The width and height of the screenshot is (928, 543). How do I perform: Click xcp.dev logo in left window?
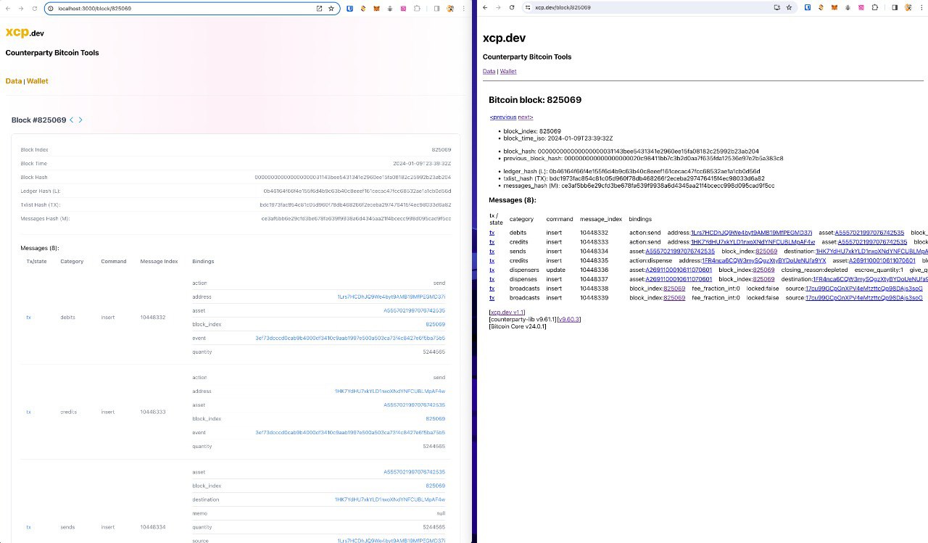click(25, 33)
